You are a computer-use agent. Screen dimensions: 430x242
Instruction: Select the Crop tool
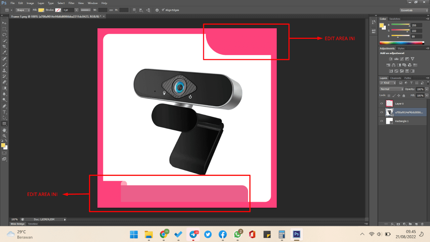(4, 46)
